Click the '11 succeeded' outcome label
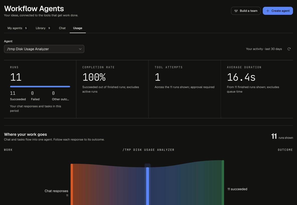The width and height of the screenshot is (297, 205). click(x=237, y=189)
